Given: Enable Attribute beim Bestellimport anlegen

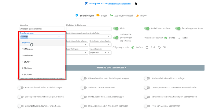Looking at the screenshot, I should pos(147,79).
